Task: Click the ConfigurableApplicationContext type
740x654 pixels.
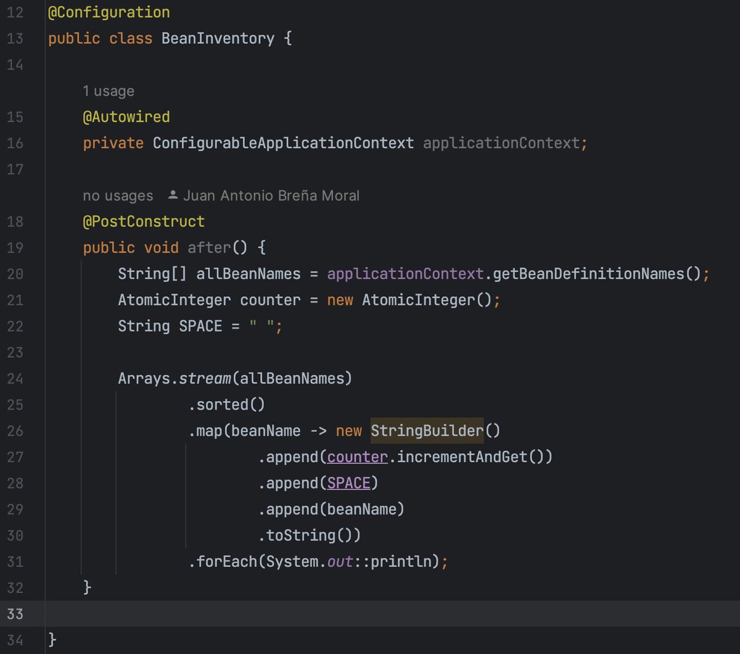Action: [283, 143]
